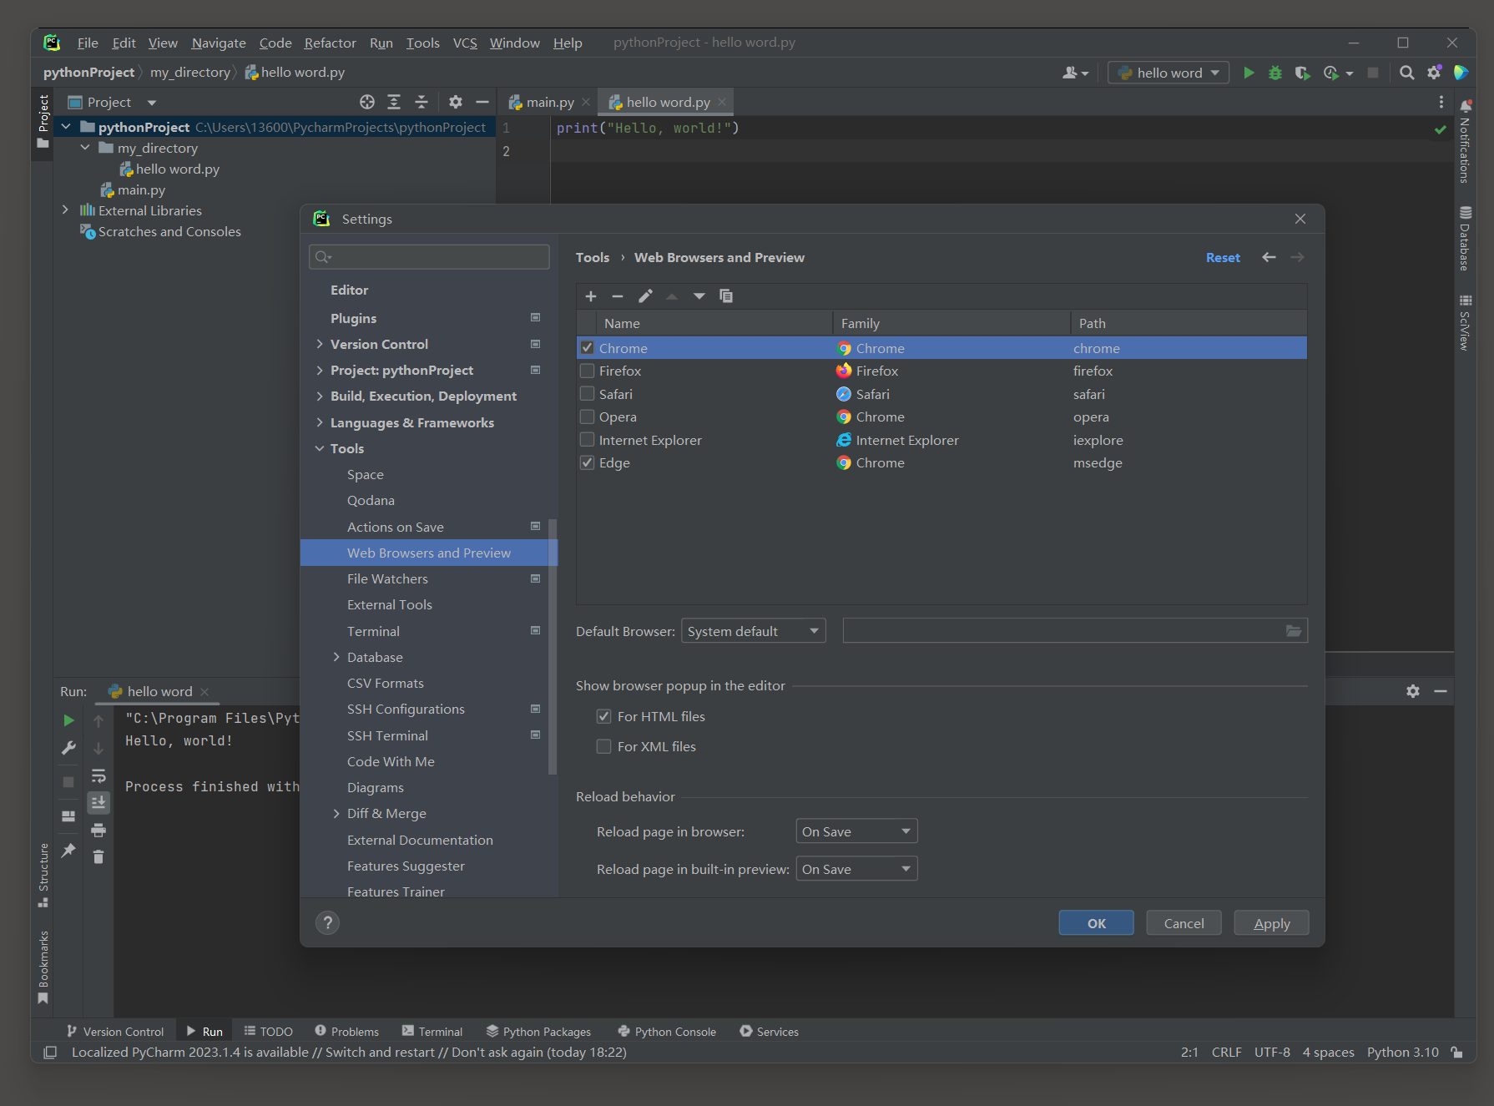Open Project panel options with the gear icon
The height and width of the screenshot is (1106, 1494).
(x=455, y=102)
